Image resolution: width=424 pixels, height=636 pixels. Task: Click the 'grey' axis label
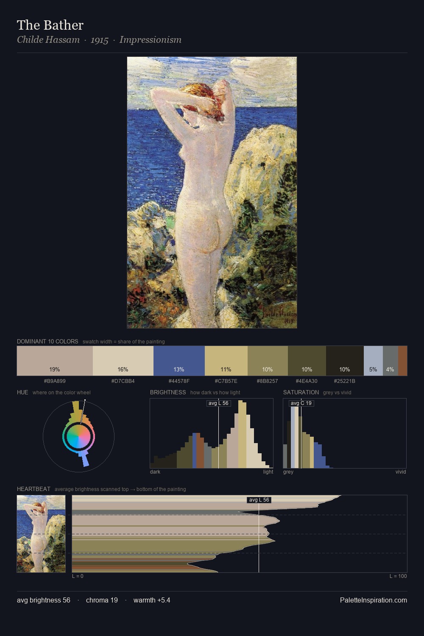[x=288, y=471]
